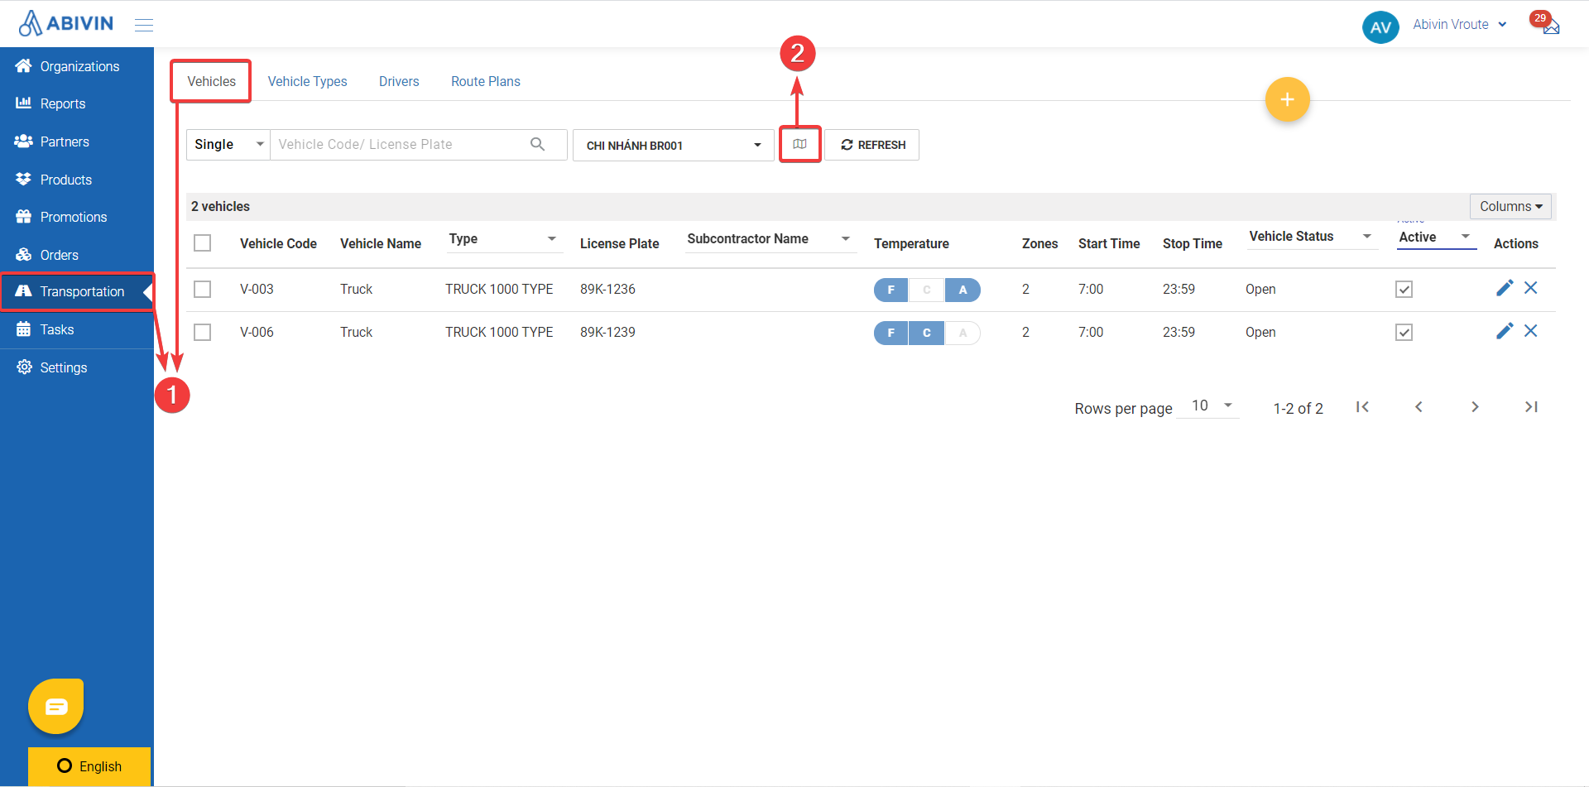Click C temperature badge for V-003
The height and width of the screenshot is (787, 1589).
pos(927,290)
